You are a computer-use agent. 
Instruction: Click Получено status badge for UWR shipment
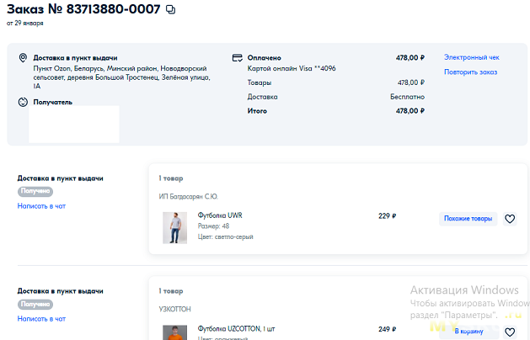35,191
